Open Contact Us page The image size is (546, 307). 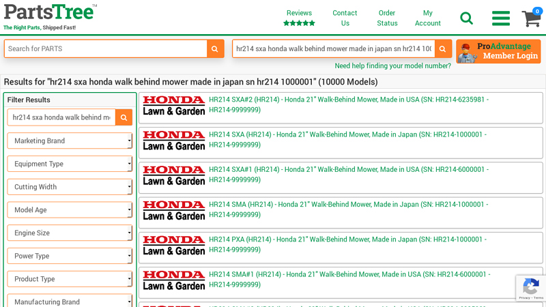click(x=345, y=18)
